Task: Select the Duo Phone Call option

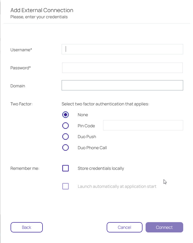Action: click(65, 147)
